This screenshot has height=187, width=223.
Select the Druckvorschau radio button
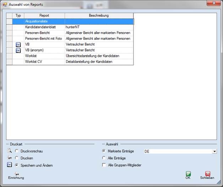[17, 151]
